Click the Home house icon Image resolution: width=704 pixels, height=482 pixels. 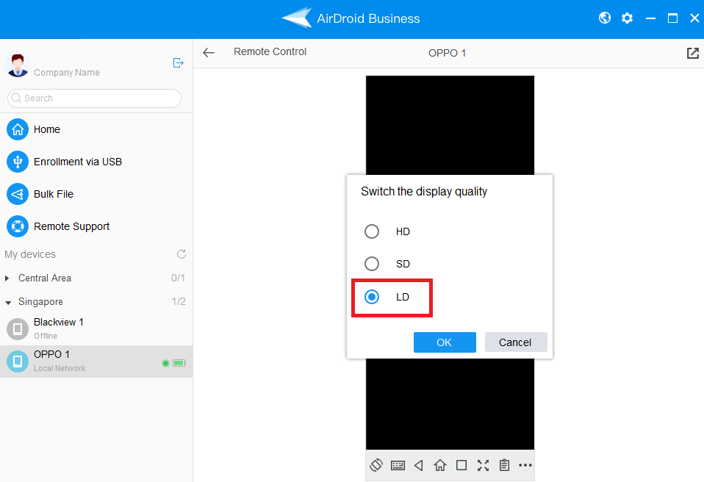pos(18,129)
